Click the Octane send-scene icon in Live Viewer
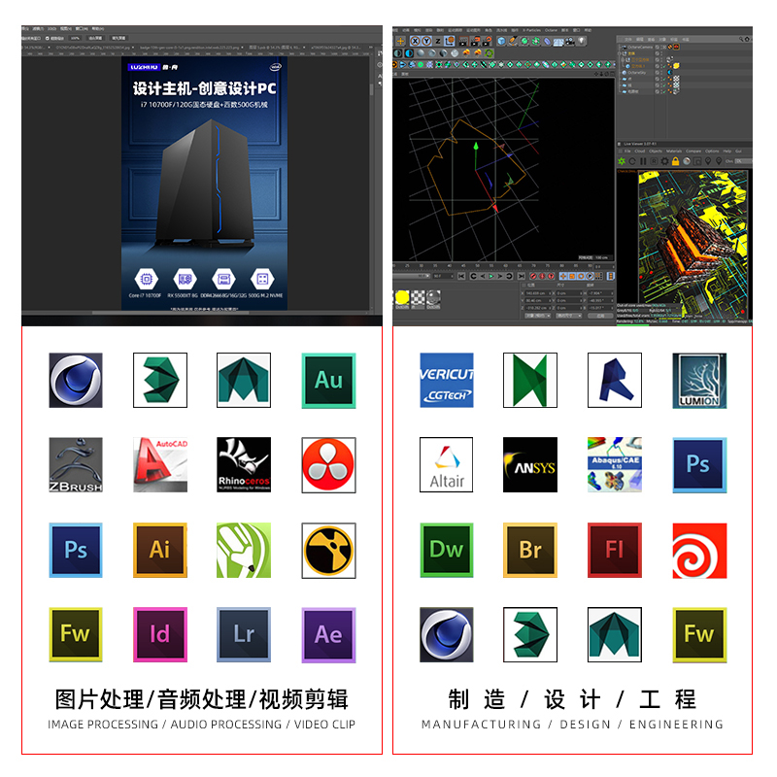 622,161
